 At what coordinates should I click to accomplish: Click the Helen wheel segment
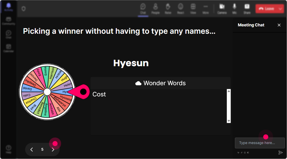67,85
